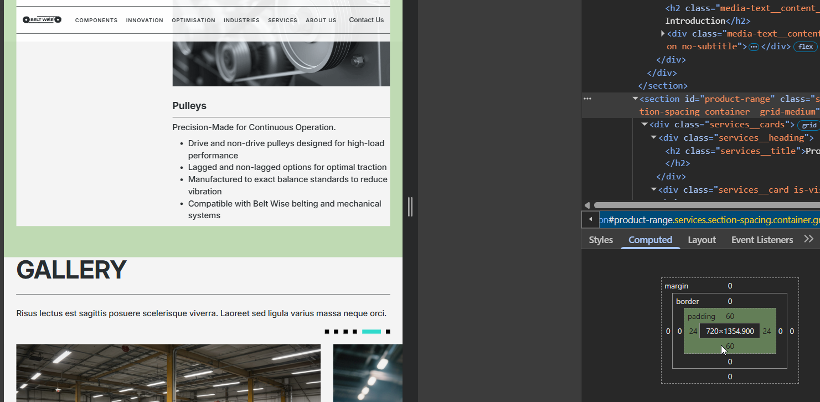Click the right padding value 24
Screen dimensions: 820x402
(x=766, y=331)
